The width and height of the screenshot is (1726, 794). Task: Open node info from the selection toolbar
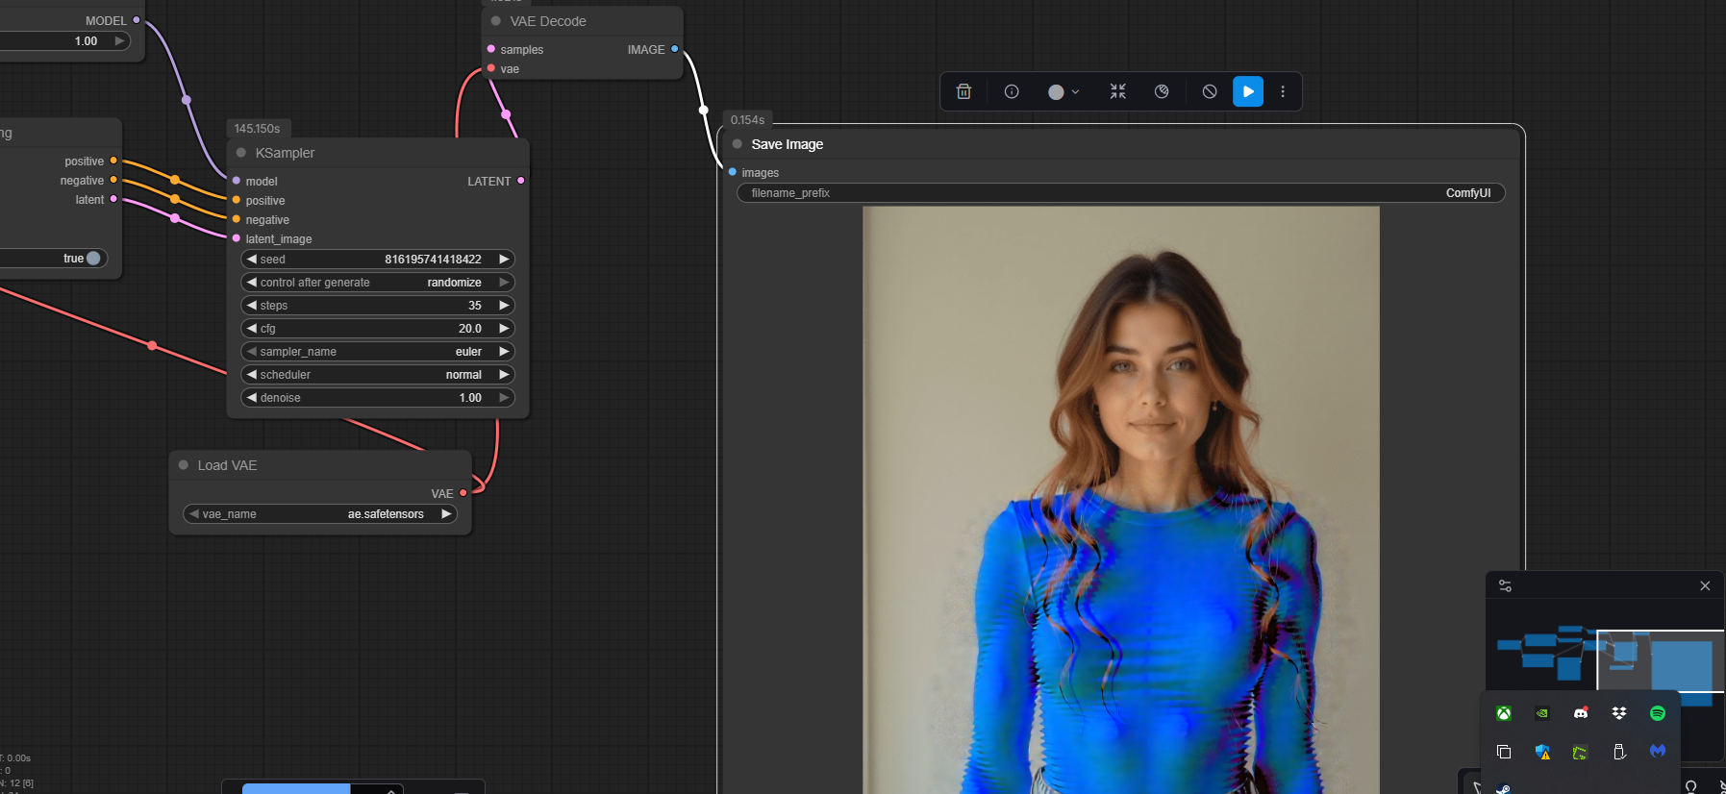click(x=1012, y=91)
